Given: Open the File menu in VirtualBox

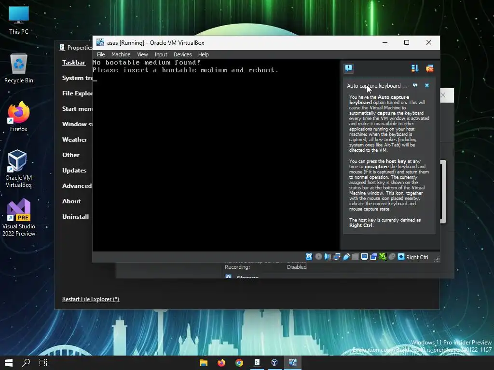Looking at the screenshot, I should (101, 54).
